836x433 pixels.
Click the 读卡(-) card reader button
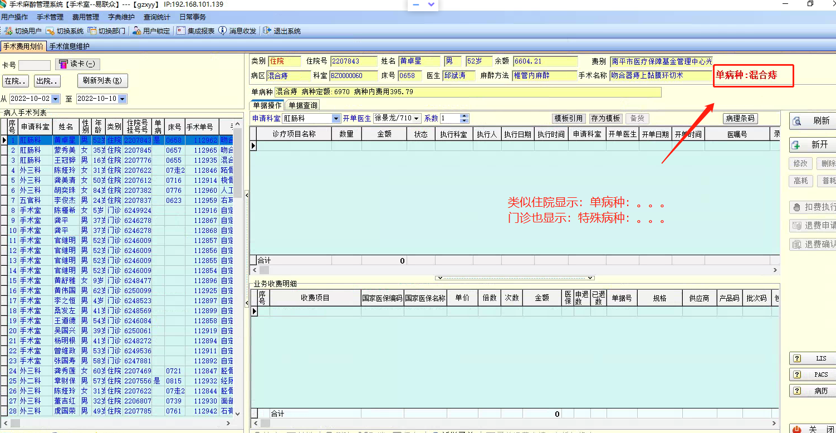coord(78,64)
